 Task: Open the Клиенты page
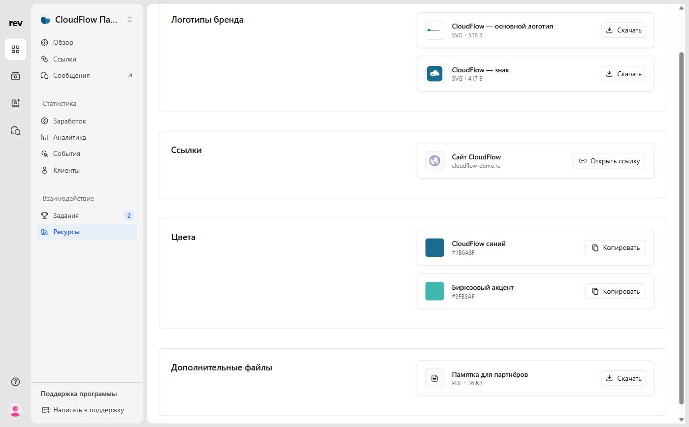[87, 170]
